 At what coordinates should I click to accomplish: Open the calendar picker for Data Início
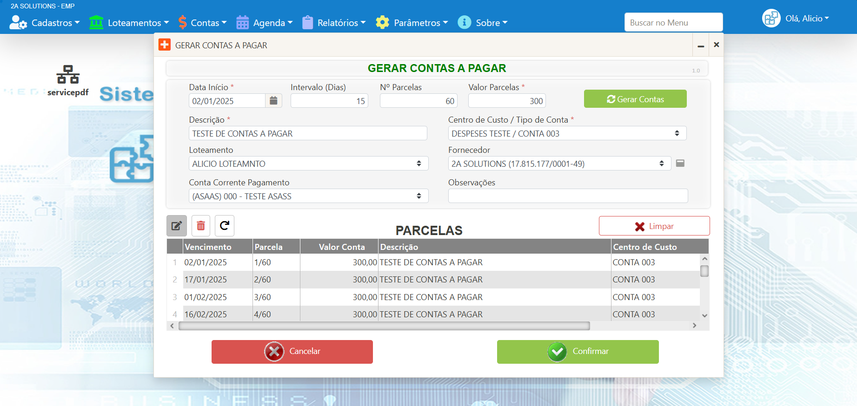(273, 101)
